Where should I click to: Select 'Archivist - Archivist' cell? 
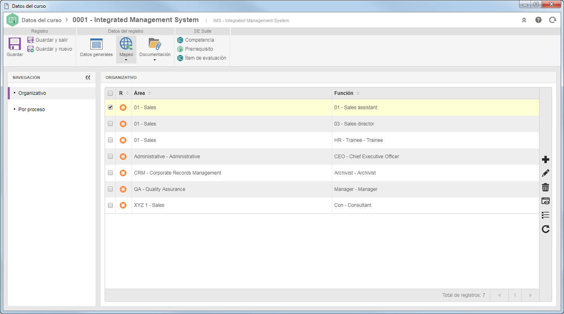(435, 173)
